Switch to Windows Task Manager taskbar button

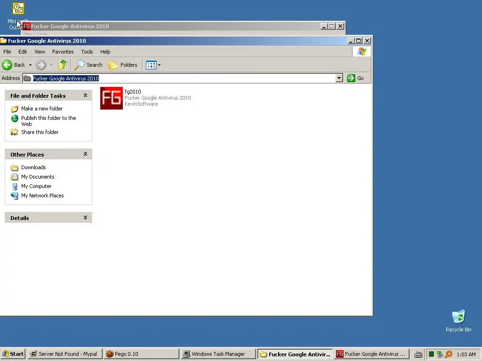click(218, 354)
